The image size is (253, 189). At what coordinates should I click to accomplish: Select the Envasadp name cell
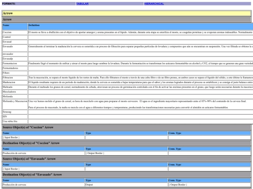coord(15,59)
